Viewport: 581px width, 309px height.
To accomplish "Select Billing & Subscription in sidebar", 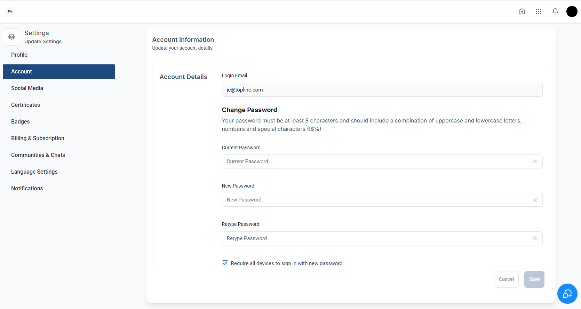I will (38, 138).
